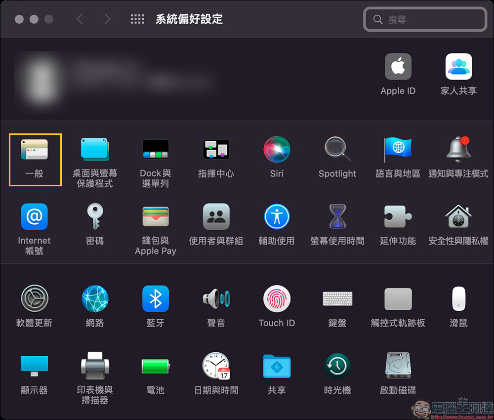Screen dimensions: 494x420
Task: Go back with the left arrow
Action: coord(80,19)
